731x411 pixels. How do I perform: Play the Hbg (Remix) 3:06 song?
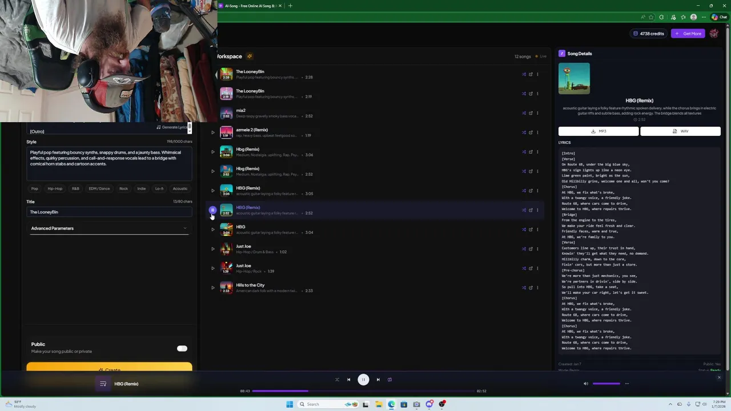(213, 152)
